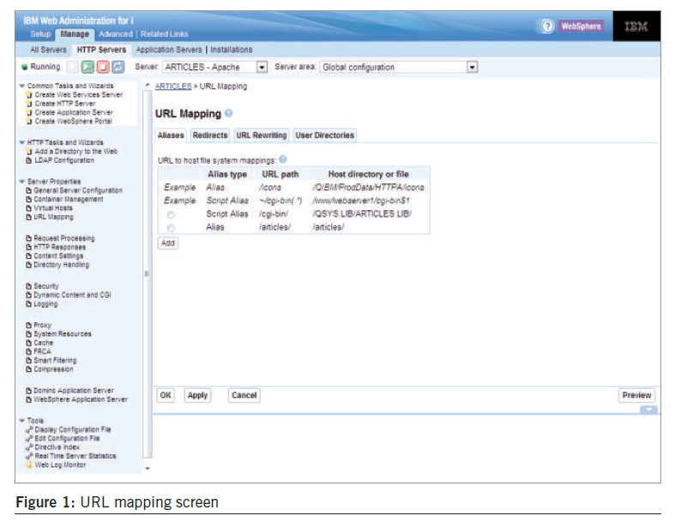This screenshot has height=522, width=675.
Task: Collapse the Server Properties section
Action: click(22, 182)
